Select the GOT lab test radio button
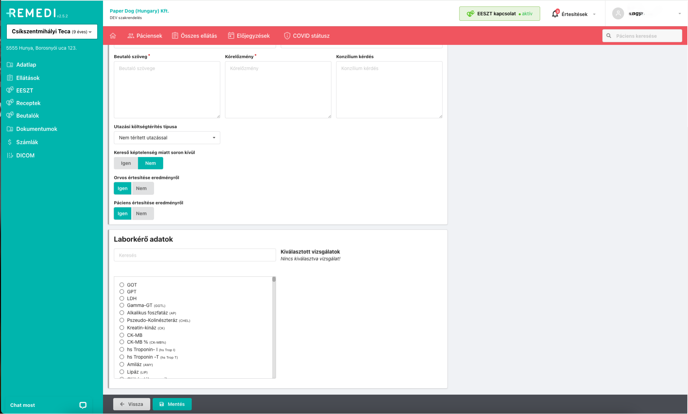This screenshot has width=688, height=414. pos(122,285)
